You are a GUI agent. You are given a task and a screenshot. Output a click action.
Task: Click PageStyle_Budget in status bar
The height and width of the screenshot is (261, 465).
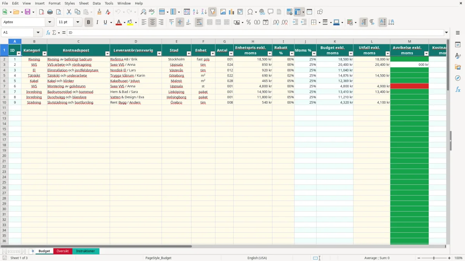click(158, 258)
